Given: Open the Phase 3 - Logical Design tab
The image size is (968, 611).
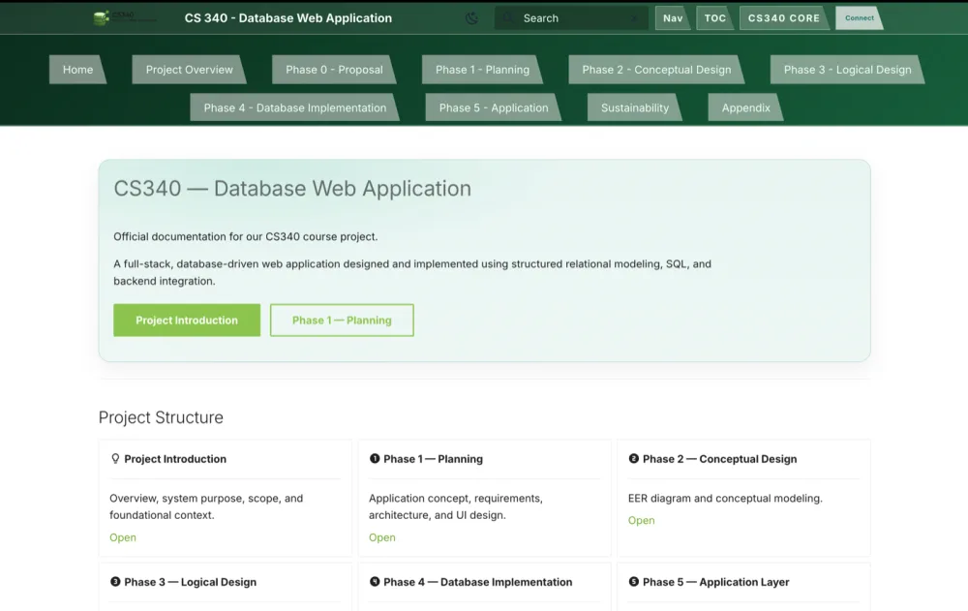Looking at the screenshot, I should (x=847, y=70).
